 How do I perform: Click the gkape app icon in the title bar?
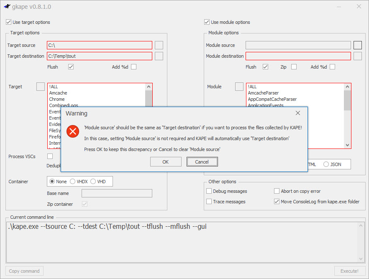tap(7, 7)
